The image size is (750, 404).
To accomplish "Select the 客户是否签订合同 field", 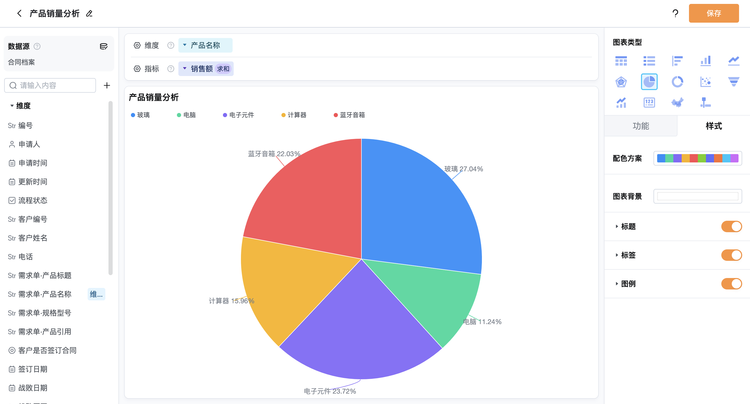I will [42, 351].
